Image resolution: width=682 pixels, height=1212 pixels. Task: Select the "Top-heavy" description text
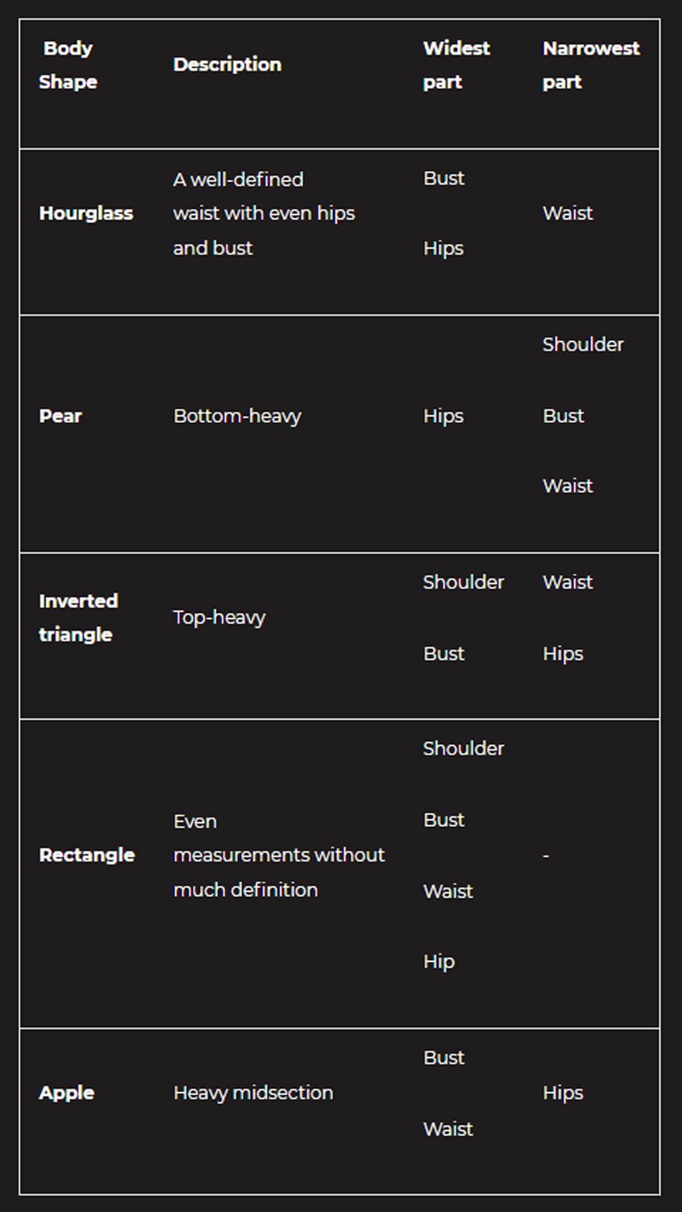pos(219,617)
